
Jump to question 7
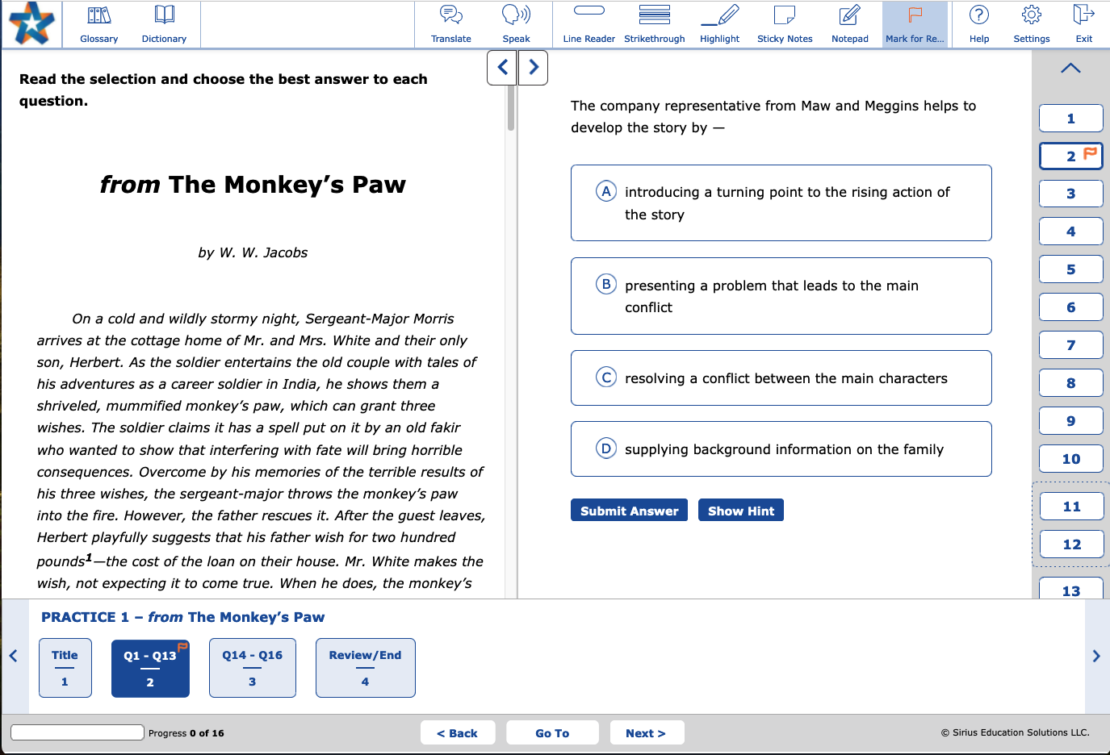click(x=1070, y=345)
